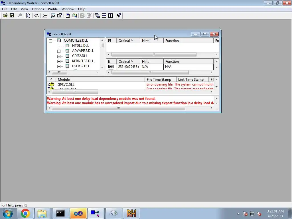Sort module list by Link Time Stamp
The width and height of the screenshot is (292, 219).
[192, 80]
